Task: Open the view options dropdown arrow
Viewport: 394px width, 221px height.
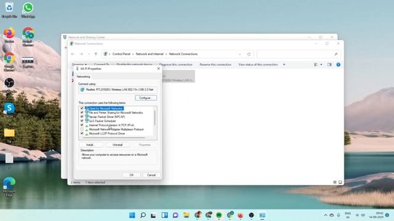Action: [321, 64]
